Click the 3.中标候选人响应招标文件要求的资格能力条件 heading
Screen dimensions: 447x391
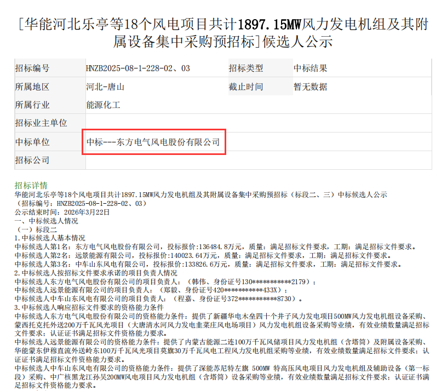click(89, 308)
